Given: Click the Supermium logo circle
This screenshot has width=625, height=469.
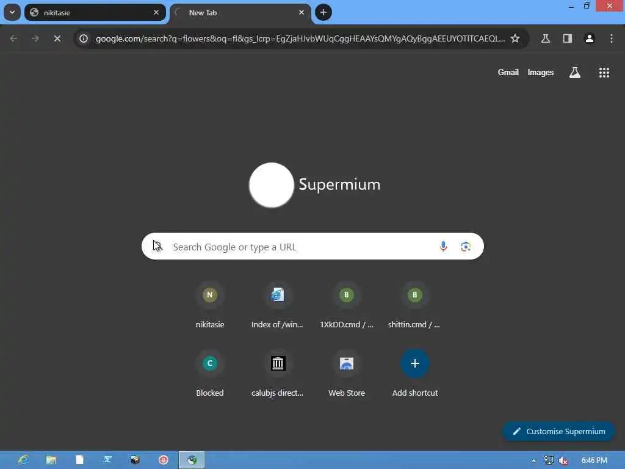Looking at the screenshot, I should (x=272, y=184).
